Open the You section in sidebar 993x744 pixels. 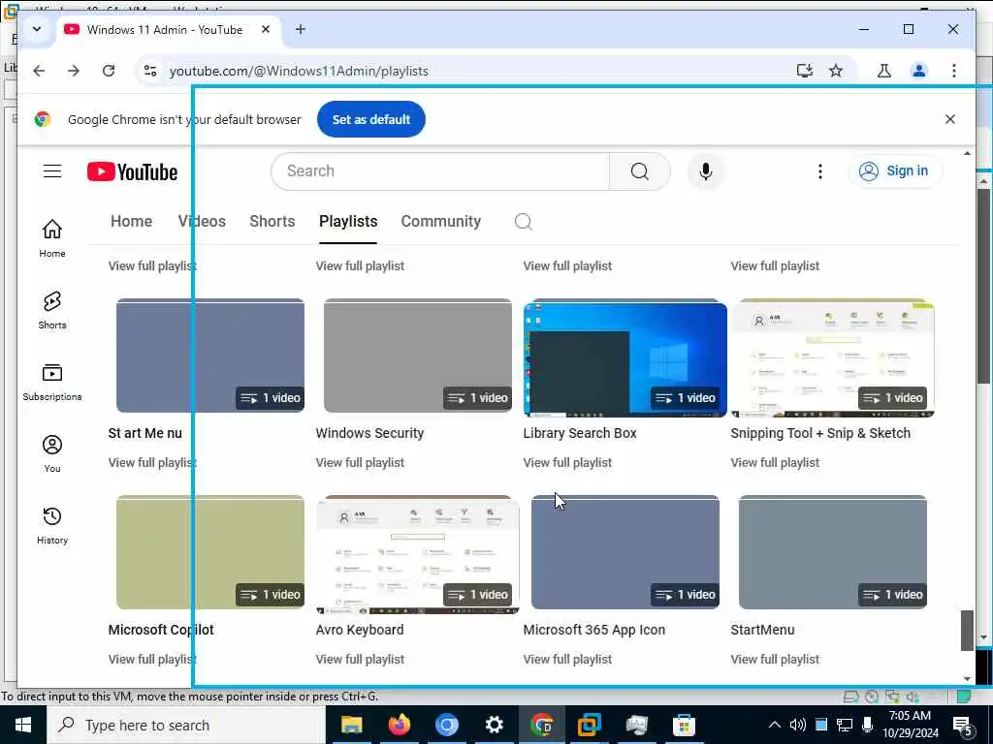(52, 453)
